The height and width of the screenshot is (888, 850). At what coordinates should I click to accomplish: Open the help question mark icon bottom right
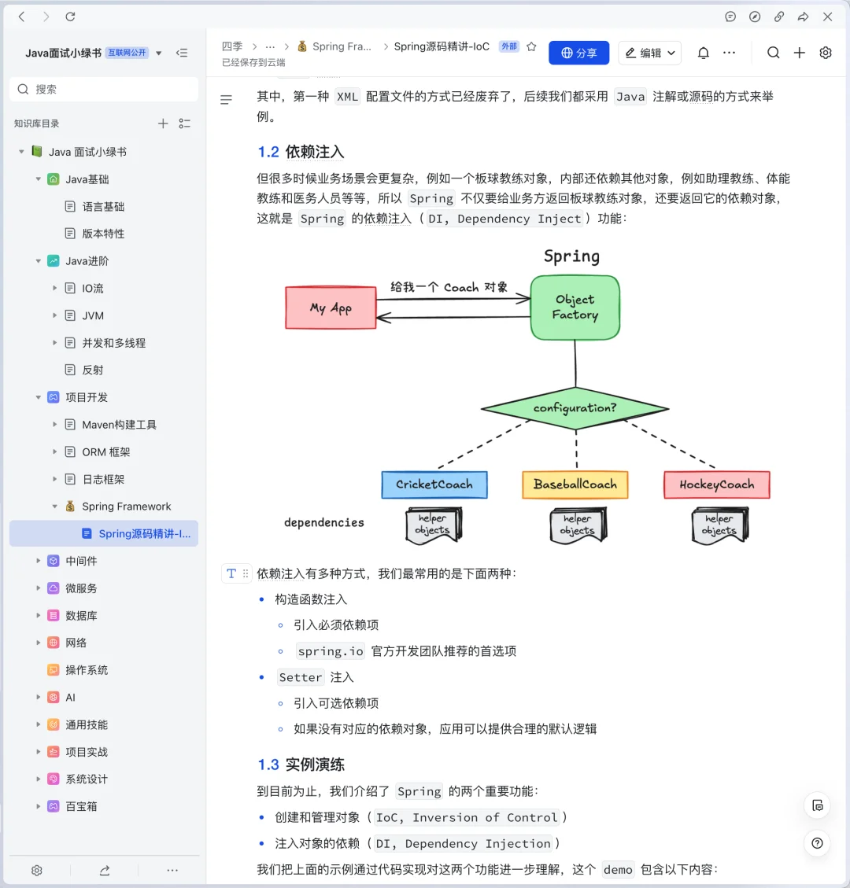click(x=817, y=843)
